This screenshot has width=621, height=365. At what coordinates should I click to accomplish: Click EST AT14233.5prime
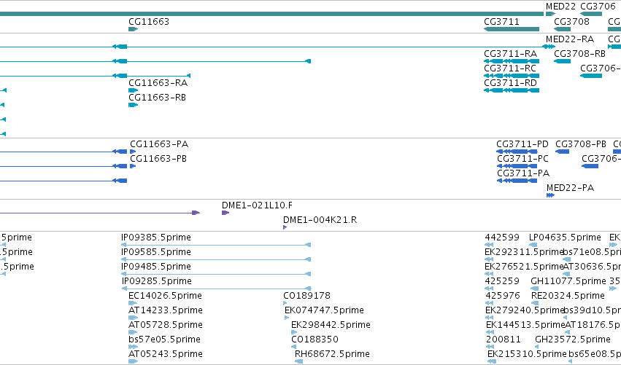point(165,310)
